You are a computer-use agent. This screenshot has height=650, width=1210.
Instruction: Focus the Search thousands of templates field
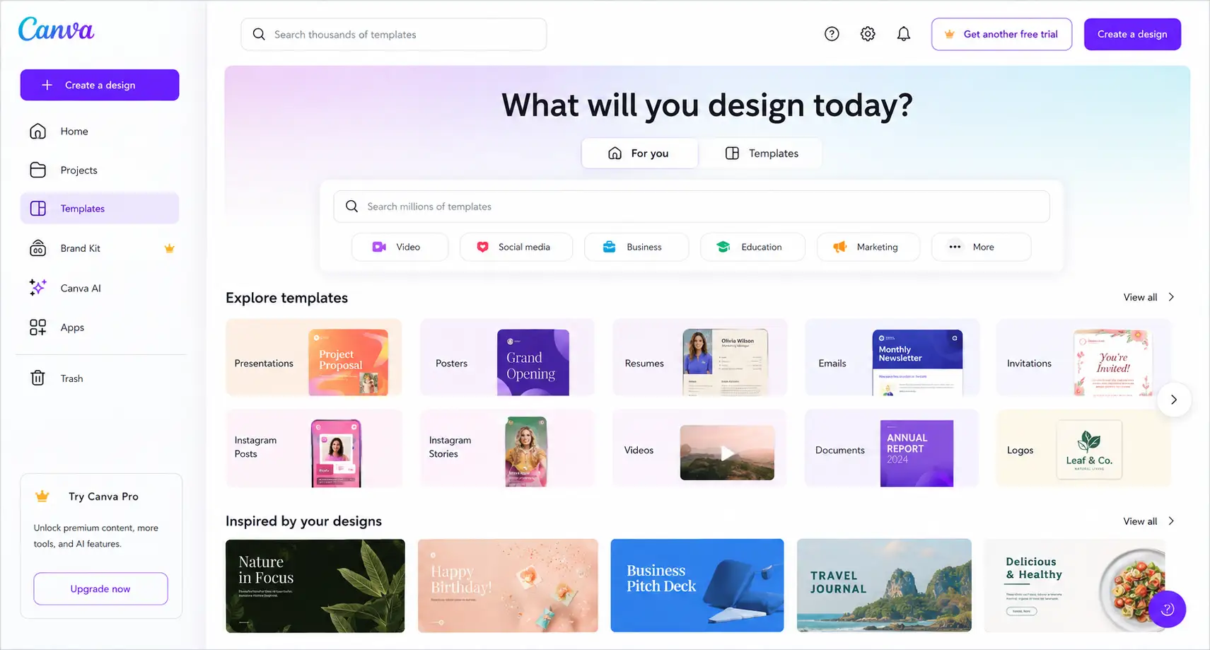393,34
